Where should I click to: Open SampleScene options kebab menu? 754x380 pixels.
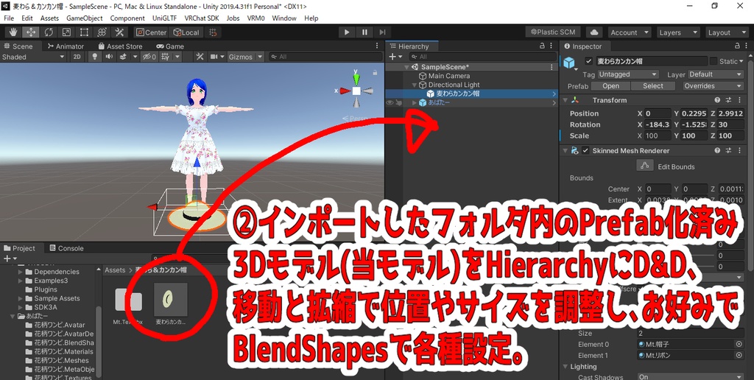552,67
